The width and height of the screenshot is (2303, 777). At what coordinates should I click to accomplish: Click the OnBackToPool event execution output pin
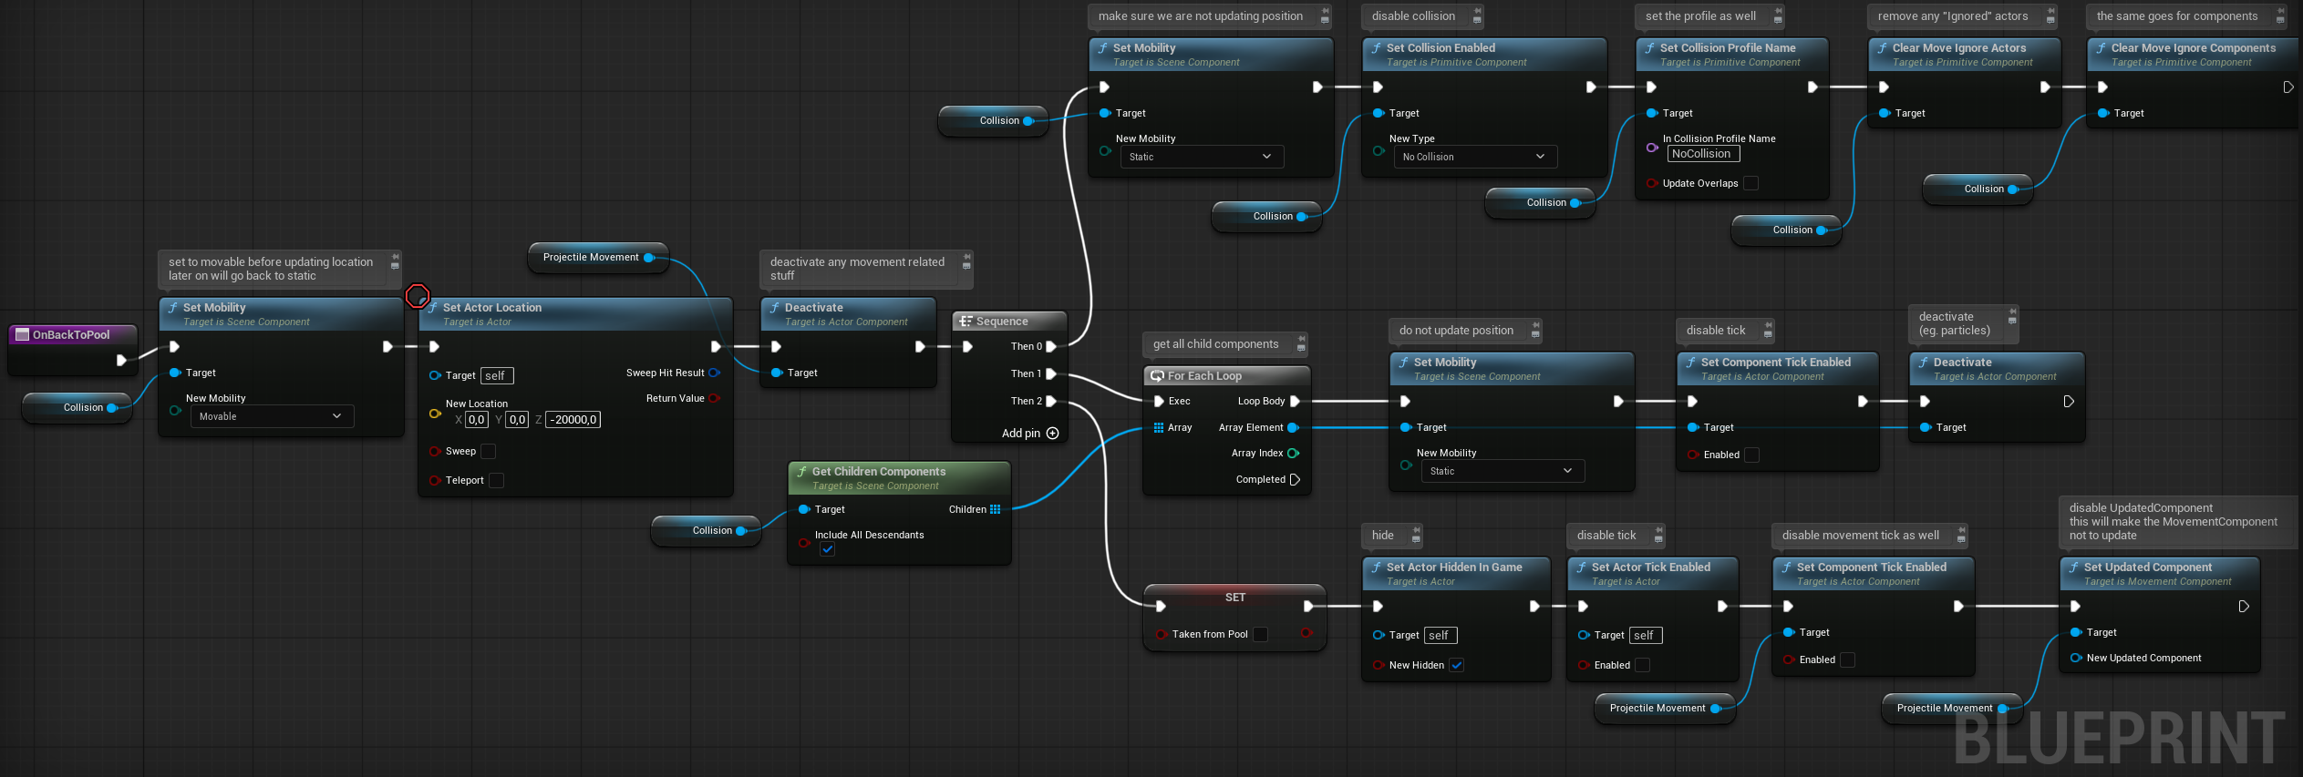click(x=121, y=361)
